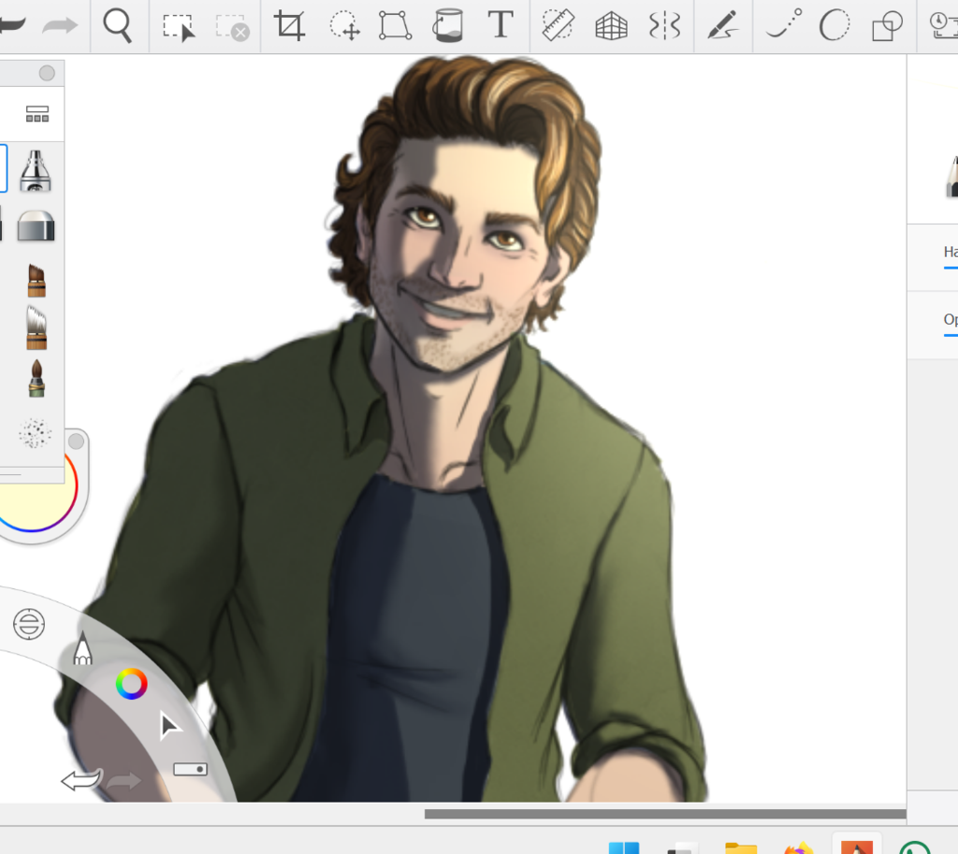The image size is (958, 854).
Task: Click the small gray handle on the color puck
Action: (76, 441)
